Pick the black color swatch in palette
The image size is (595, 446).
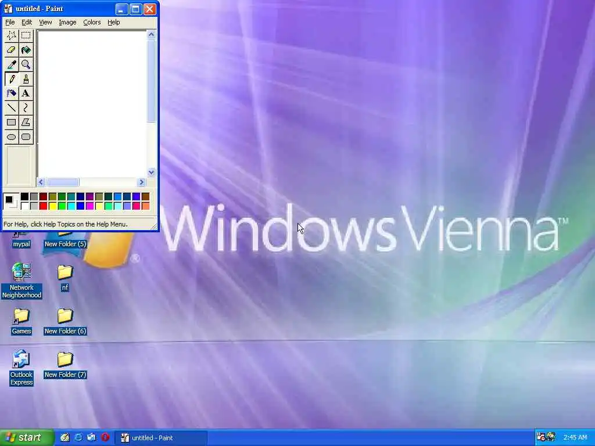(24, 196)
